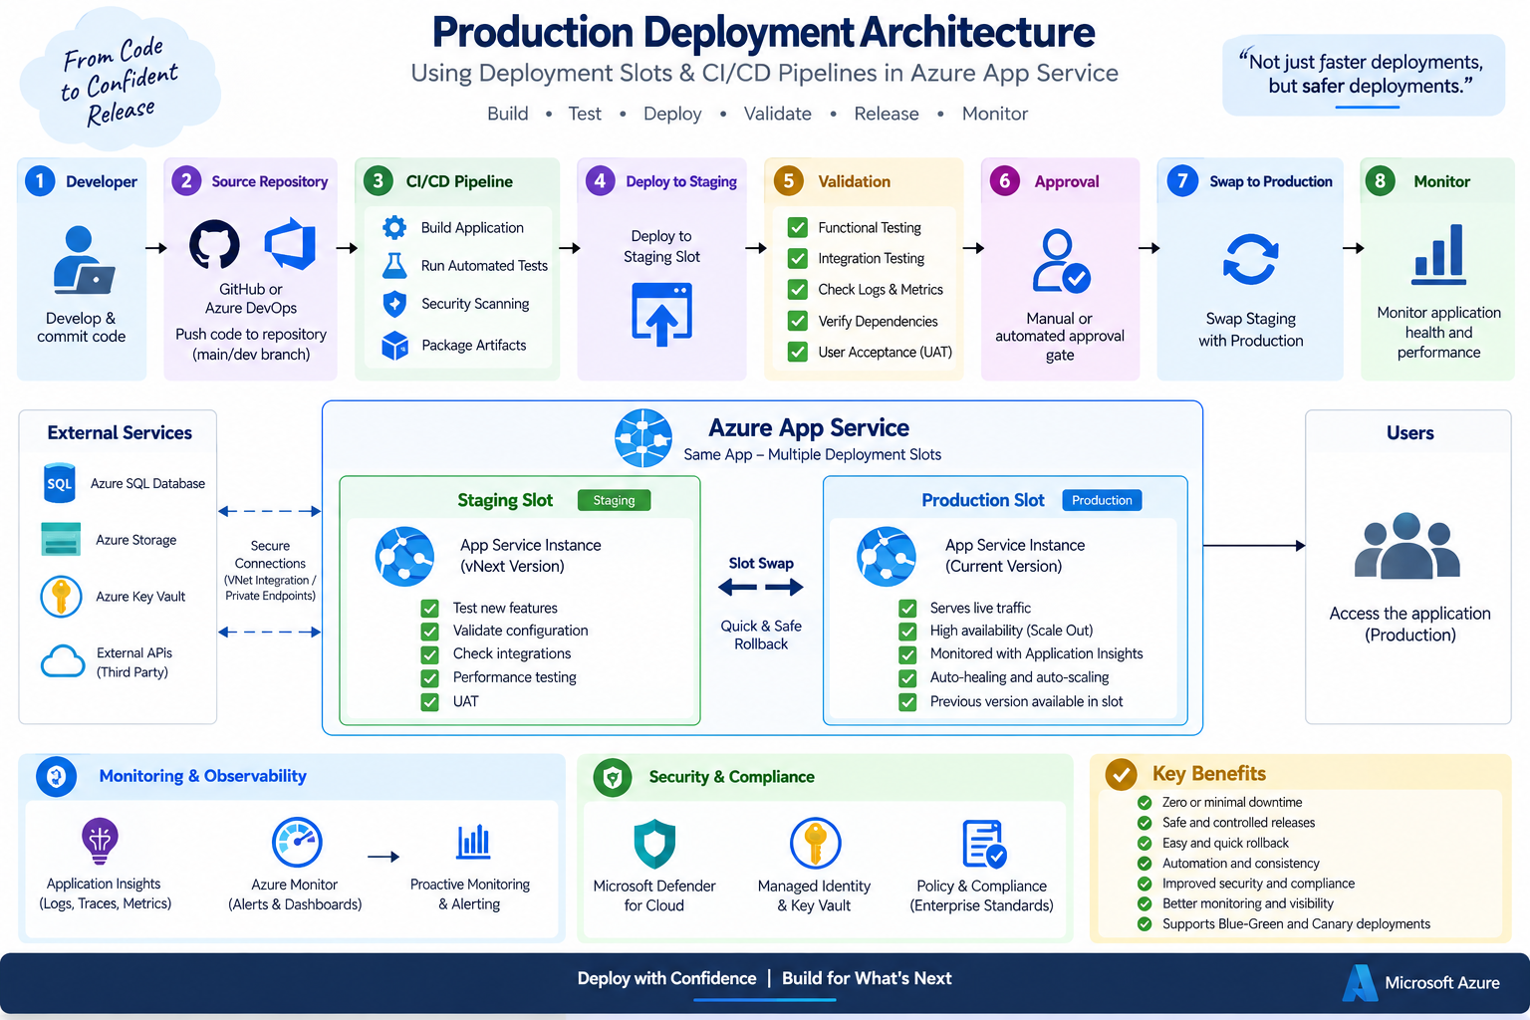Screen dimensions: 1530x1020
Task: Click the Swap to Production step heading
Action: [1271, 181]
